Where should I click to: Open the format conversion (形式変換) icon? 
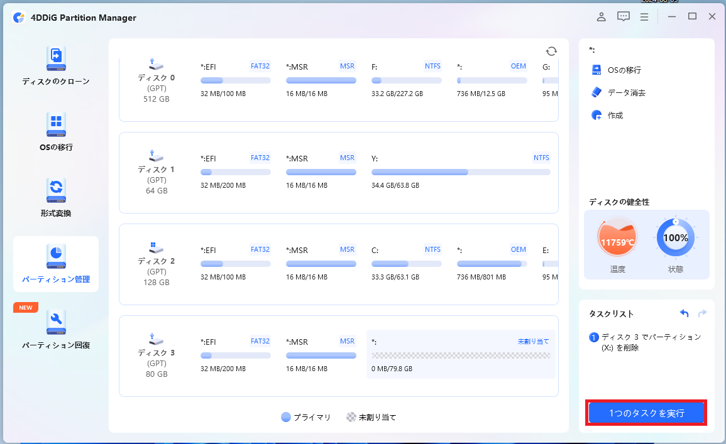click(x=56, y=190)
